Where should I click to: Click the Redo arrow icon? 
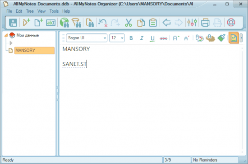point(115,23)
